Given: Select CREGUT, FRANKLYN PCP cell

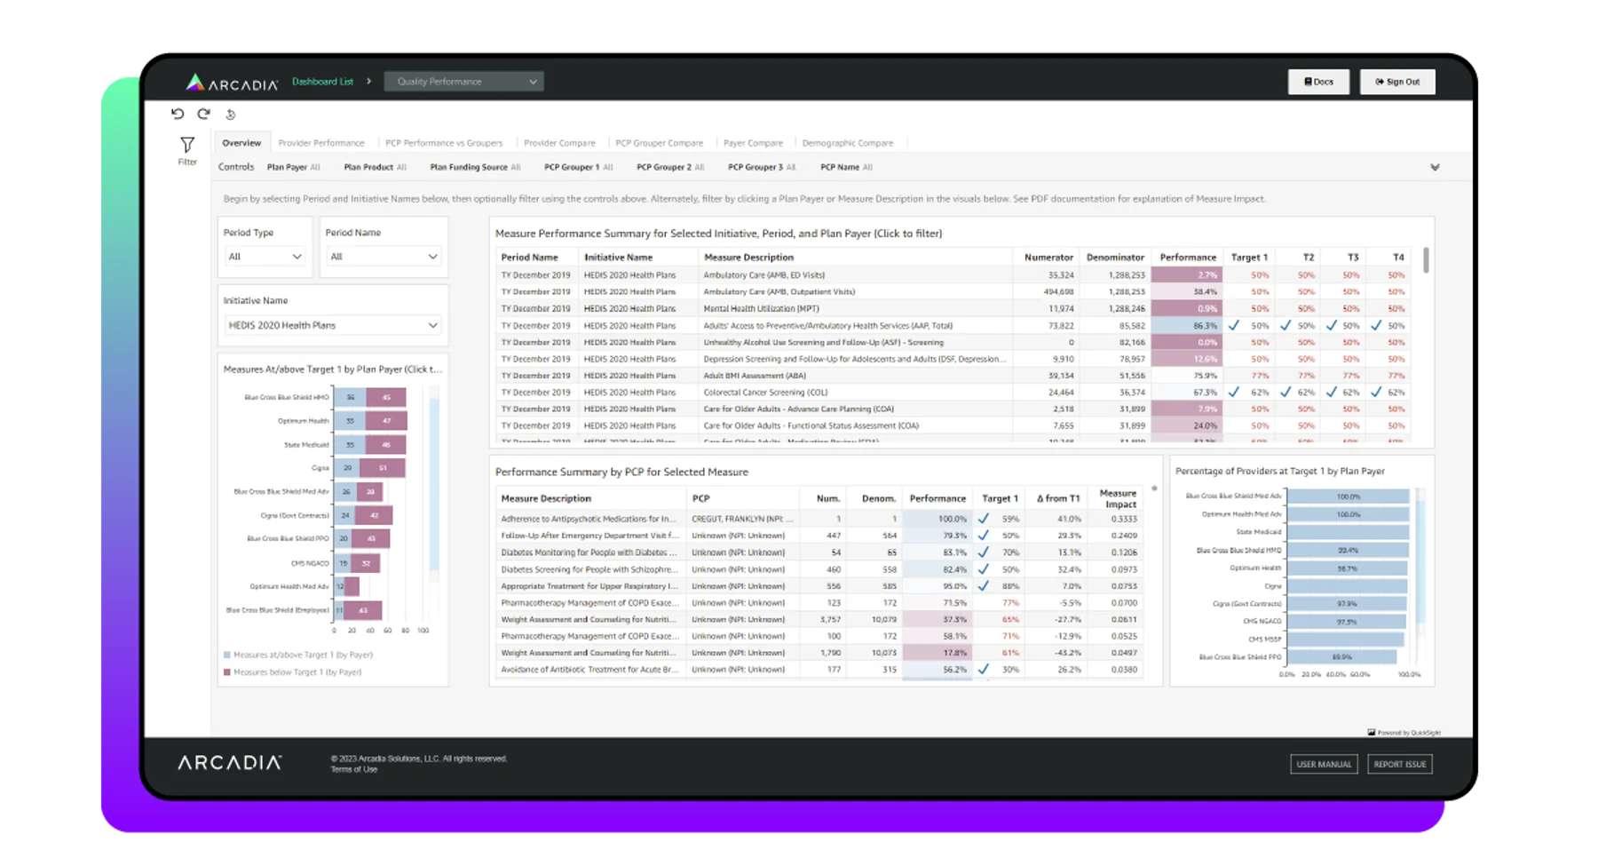Looking at the screenshot, I should [742, 519].
